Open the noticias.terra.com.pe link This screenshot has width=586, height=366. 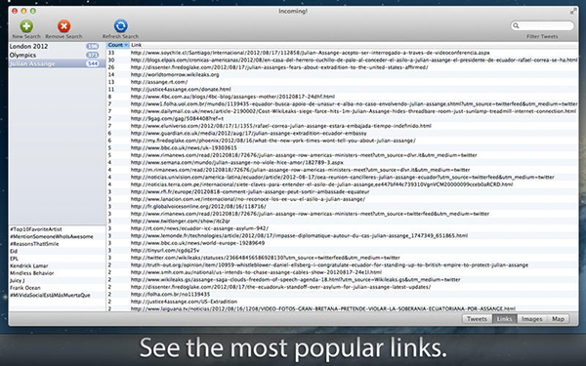pos(321,184)
